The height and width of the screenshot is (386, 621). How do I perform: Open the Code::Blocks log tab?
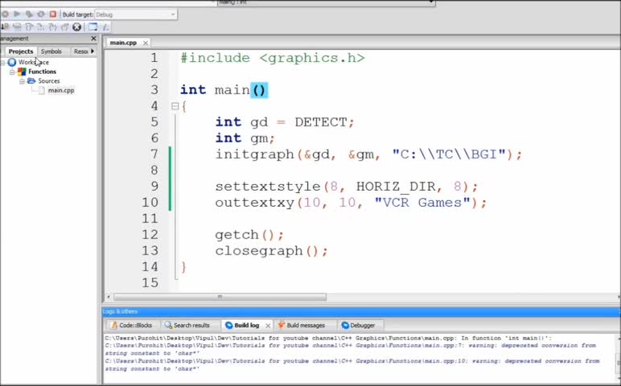click(132, 325)
